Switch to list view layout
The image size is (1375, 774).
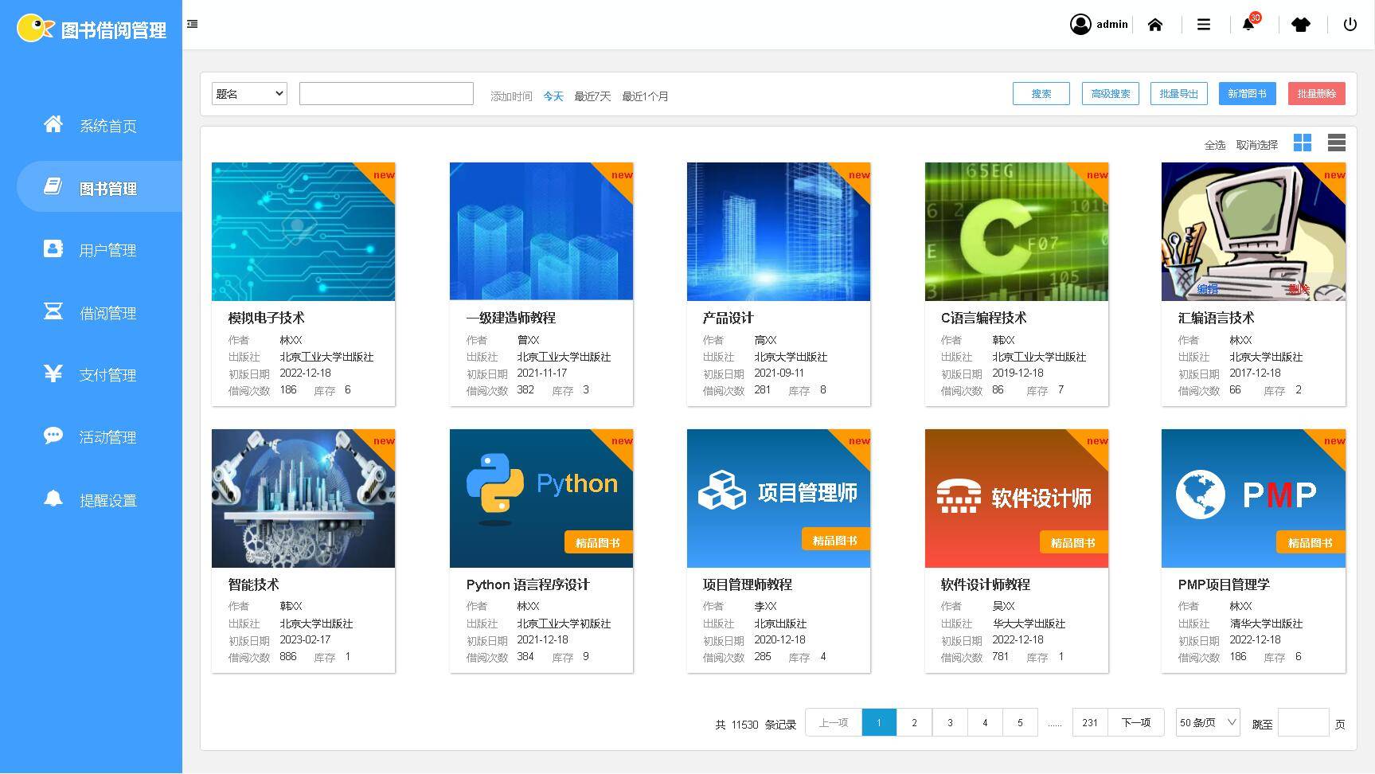(1337, 143)
